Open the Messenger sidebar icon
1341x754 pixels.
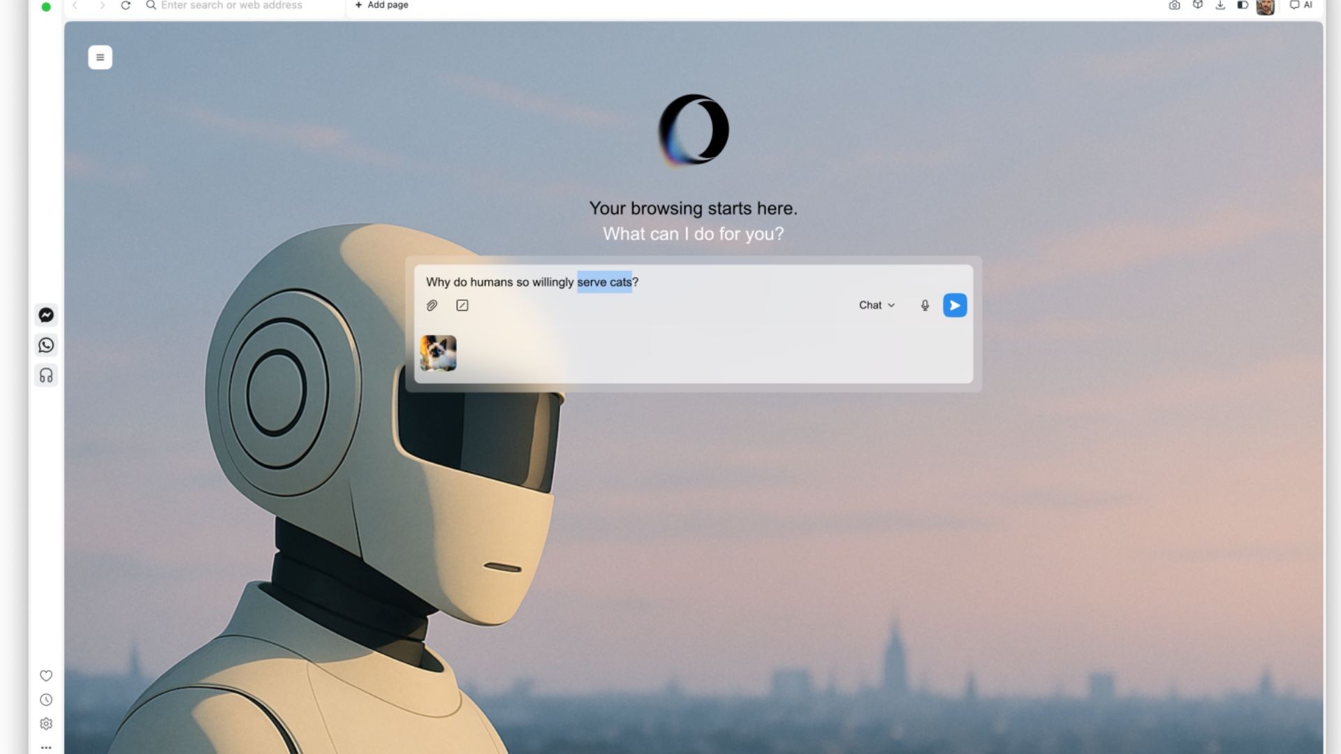pyautogui.click(x=46, y=315)
